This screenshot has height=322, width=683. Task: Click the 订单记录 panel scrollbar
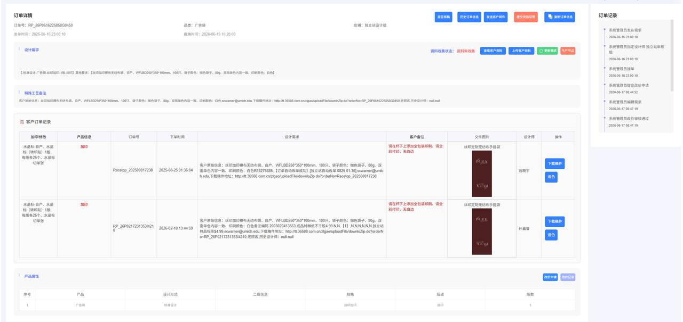672,55
